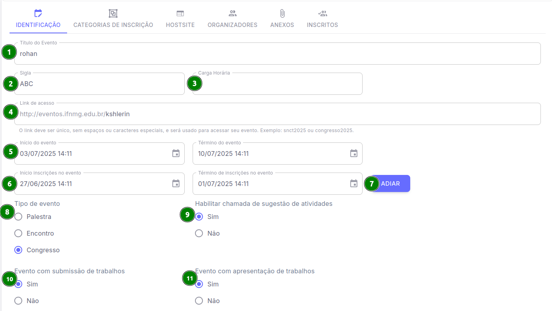This screenshot has width=552, height=311.
Task: Click the Hostsite window icon
Action: tap(180, 13)
